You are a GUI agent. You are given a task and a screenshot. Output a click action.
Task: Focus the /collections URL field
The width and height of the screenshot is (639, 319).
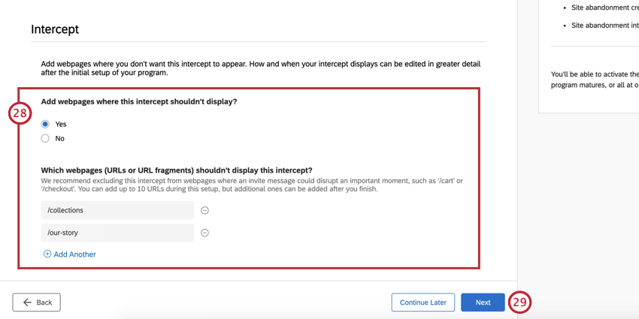click(118, 210)
